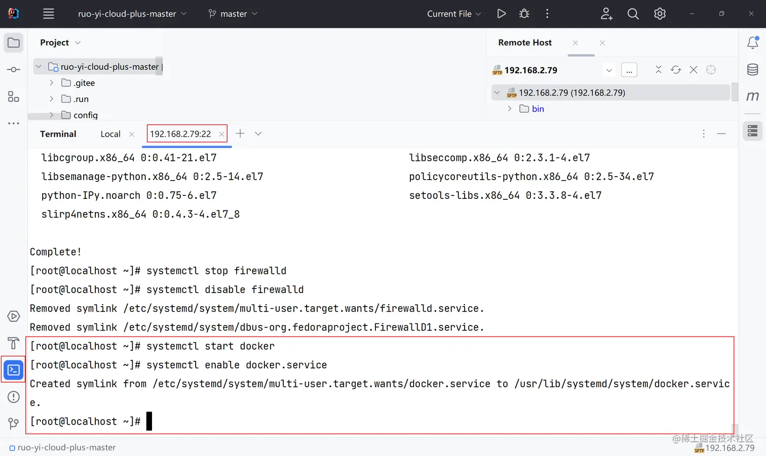Open the terminal tabs list dropdown
Screen dimensions: 766x456
[258, 134]
